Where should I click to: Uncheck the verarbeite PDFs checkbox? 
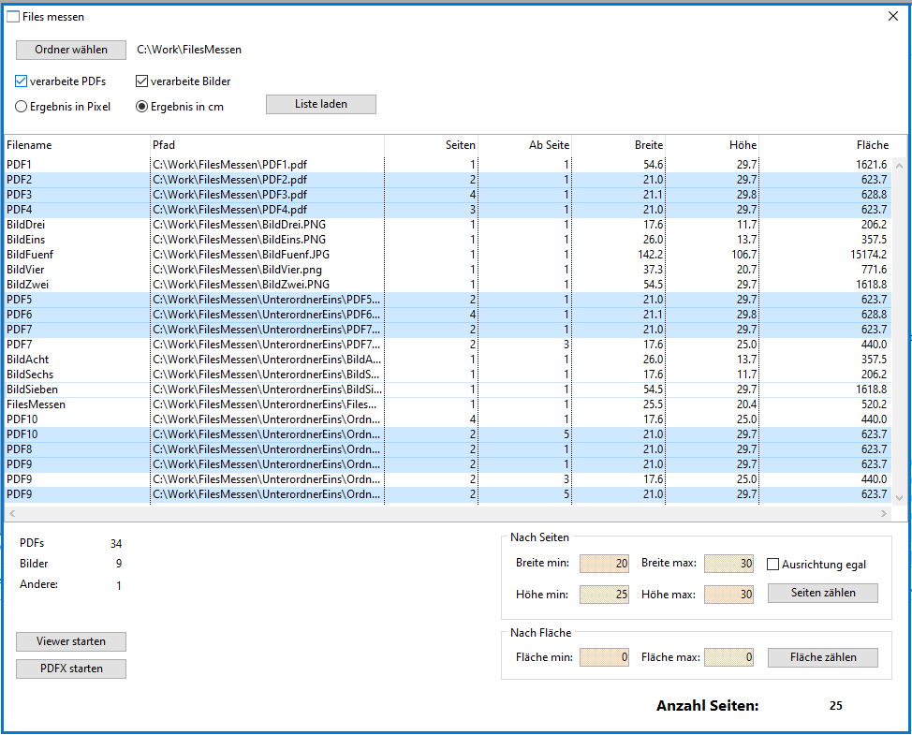pyautogui.click(x=22, y=81)
